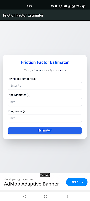Tap the Friction Factor Estimator app bar title
This screenshot has width=90, height=201.
click(23, 15)
